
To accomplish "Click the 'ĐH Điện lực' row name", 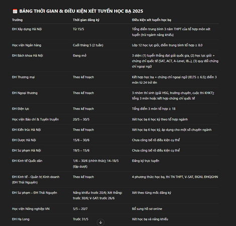I will click(21, 109).
